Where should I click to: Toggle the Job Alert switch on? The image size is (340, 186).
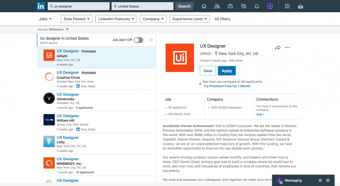(x=138, y=40)
